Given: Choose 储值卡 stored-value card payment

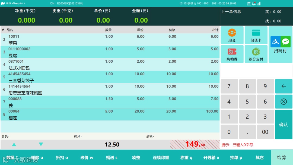Looking at the screenshot, I should tap(256, 35).
